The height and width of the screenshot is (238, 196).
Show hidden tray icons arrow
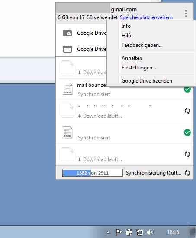(x=108, y=232)
